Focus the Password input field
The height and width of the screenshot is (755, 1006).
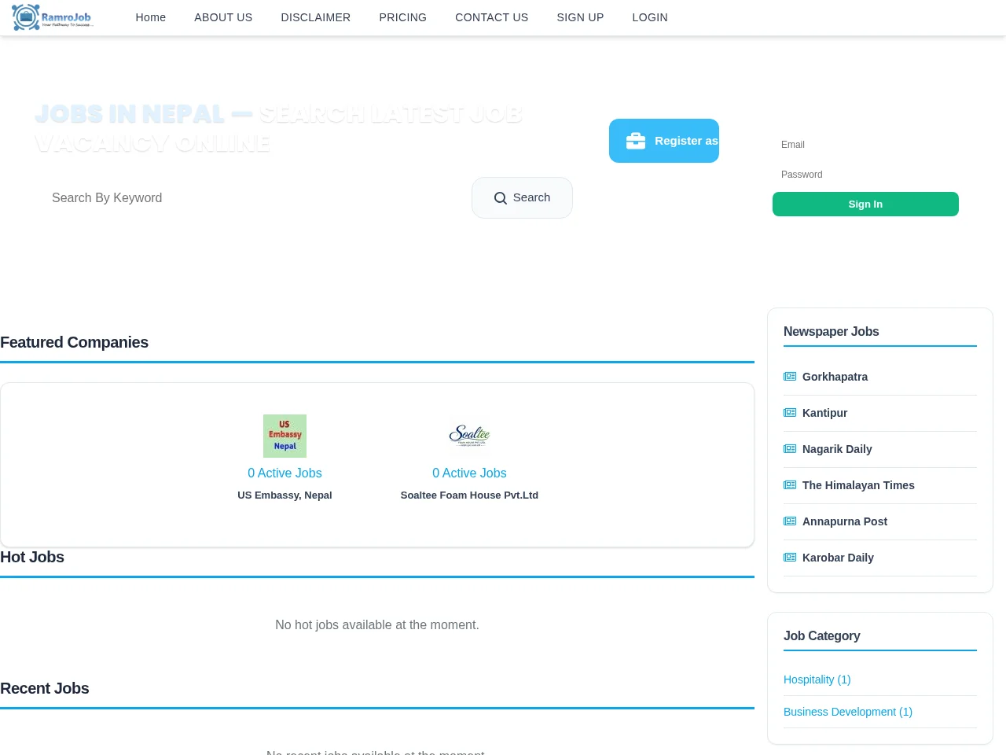[865, 175]
